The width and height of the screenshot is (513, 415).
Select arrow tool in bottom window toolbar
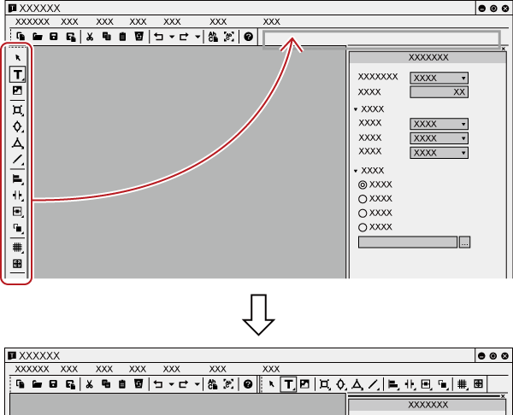[272, 384]
